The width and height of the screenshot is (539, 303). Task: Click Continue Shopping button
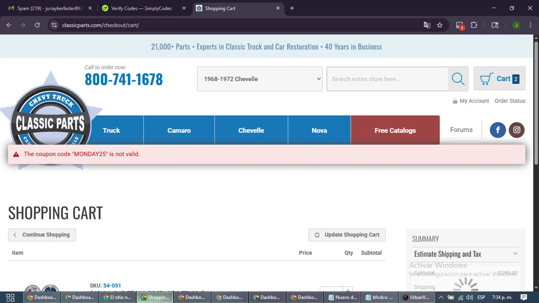(42, 235)
